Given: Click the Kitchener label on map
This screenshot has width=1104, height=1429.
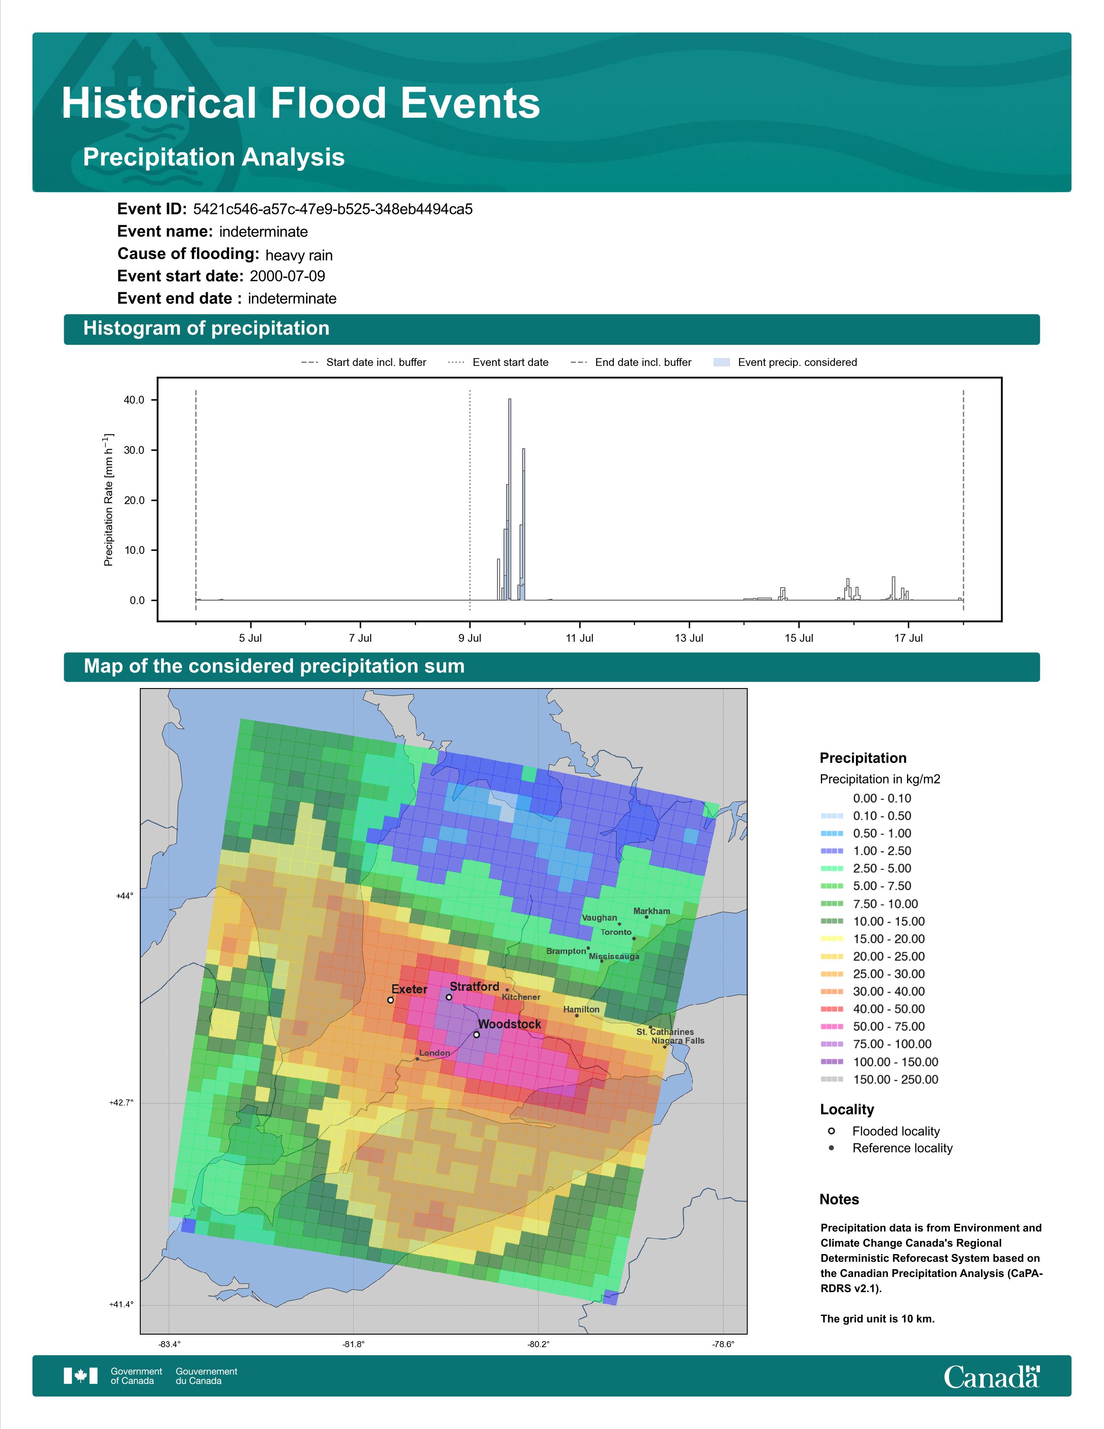Looking at the screenshot, I should pos(521,997).
